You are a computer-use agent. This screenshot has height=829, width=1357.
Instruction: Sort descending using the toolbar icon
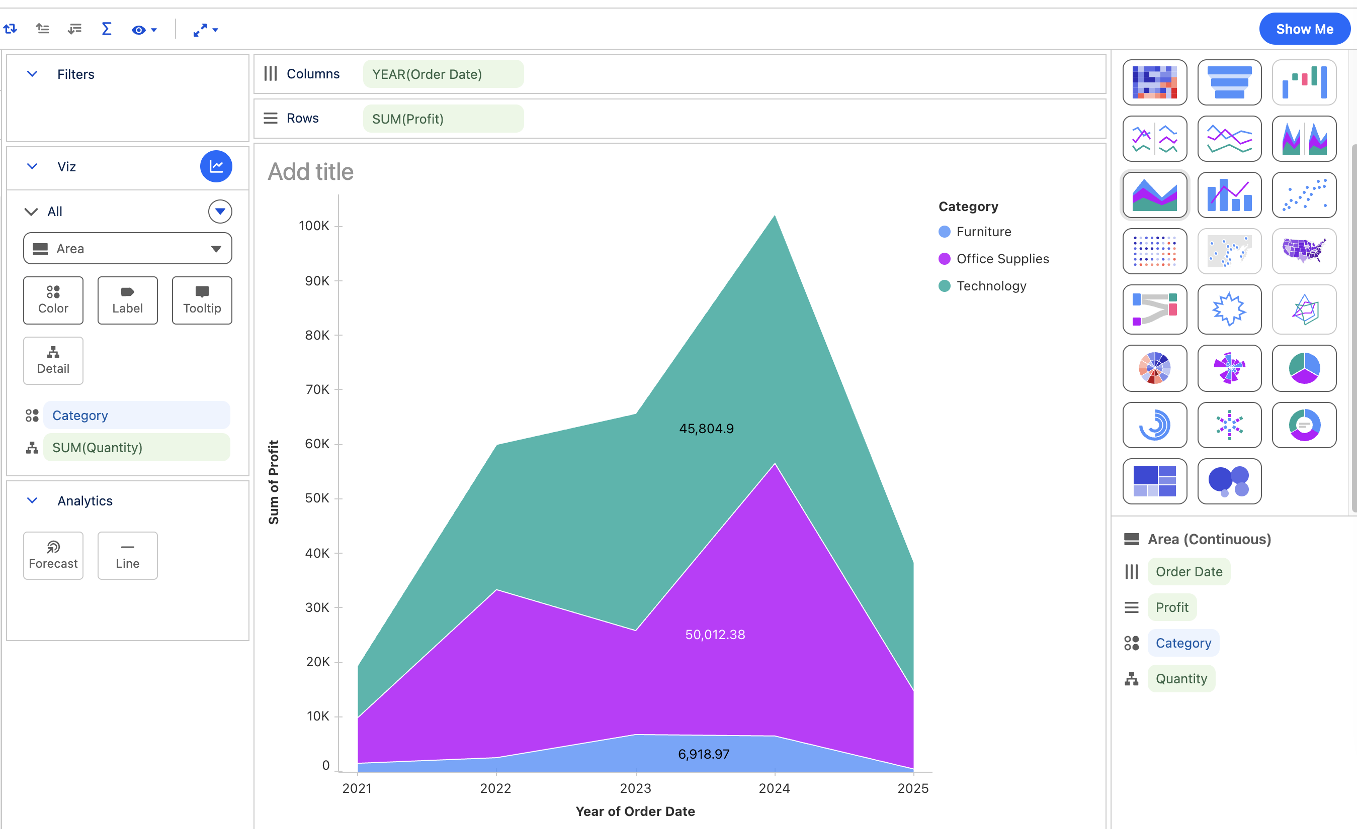pos(74,29)
